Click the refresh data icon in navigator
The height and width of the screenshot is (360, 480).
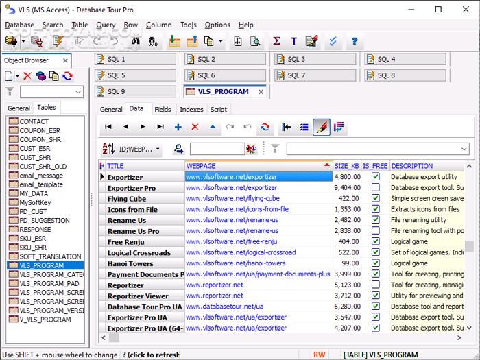point(265,127)
